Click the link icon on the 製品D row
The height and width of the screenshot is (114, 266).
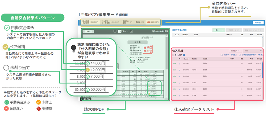point(174,89)
